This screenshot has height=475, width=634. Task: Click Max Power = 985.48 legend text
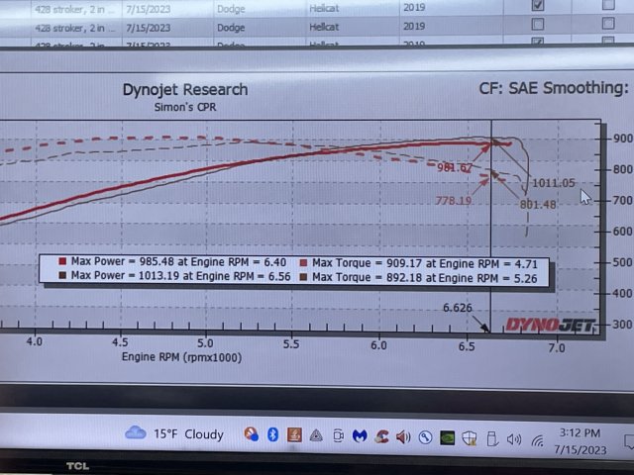coord(178,261)
